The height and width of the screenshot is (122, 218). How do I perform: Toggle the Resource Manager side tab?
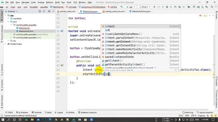click(2, 34)
